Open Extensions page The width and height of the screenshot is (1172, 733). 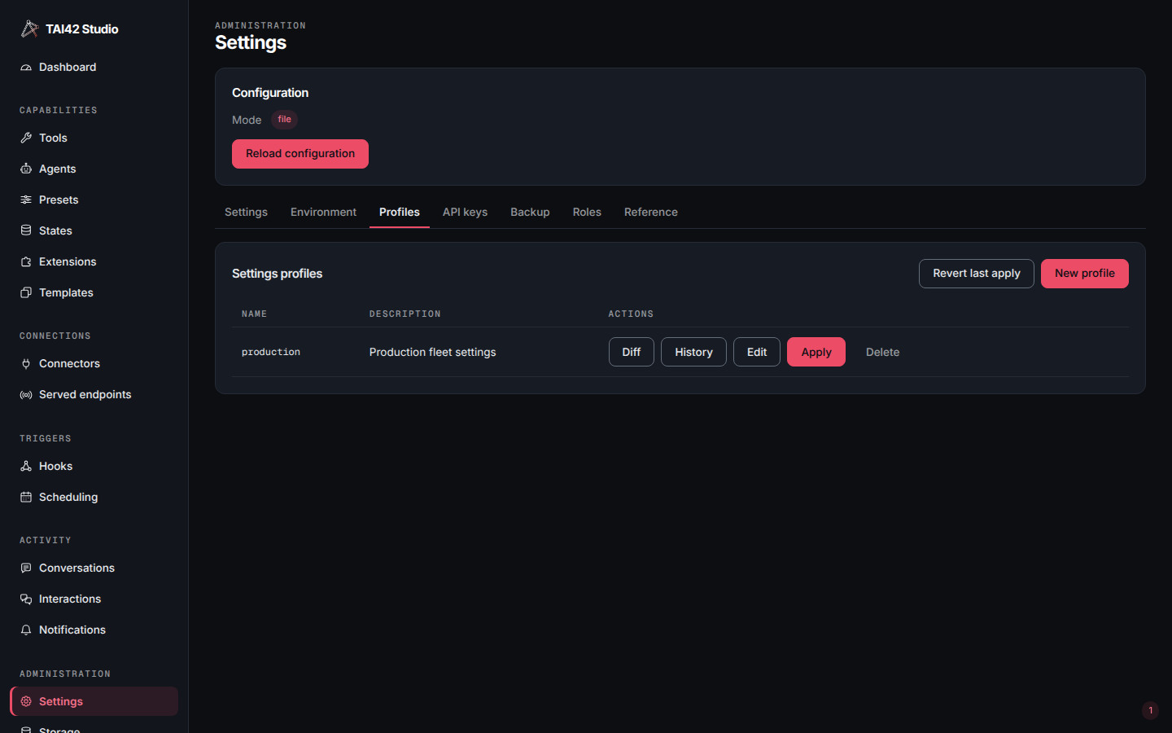point(94,262)
